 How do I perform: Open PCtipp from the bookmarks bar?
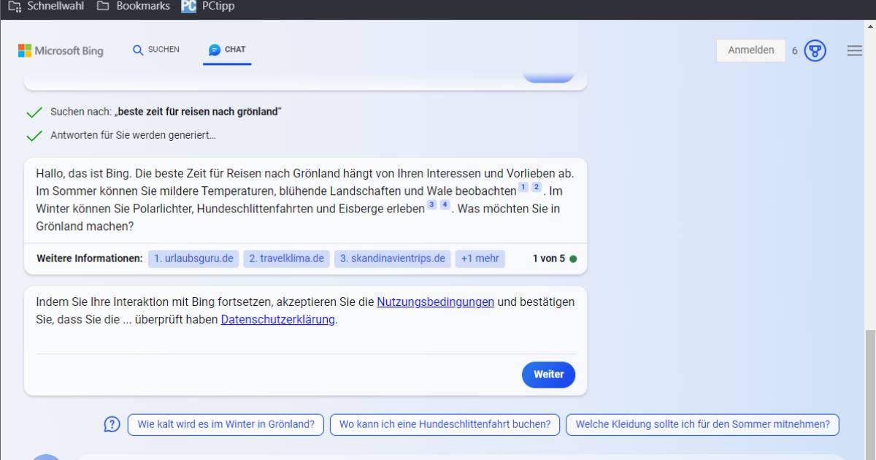207,6
